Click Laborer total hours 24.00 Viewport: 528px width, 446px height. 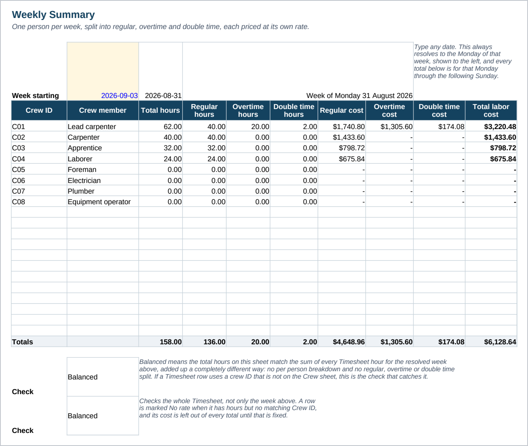161,159
